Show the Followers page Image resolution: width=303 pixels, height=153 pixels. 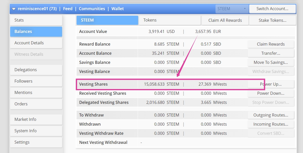pyautogui.click(x=36, y=81)
